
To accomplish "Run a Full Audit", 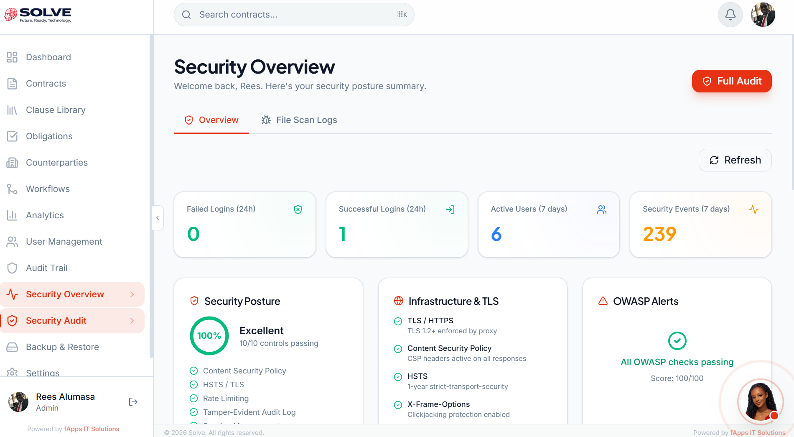I will pos(731,81).
